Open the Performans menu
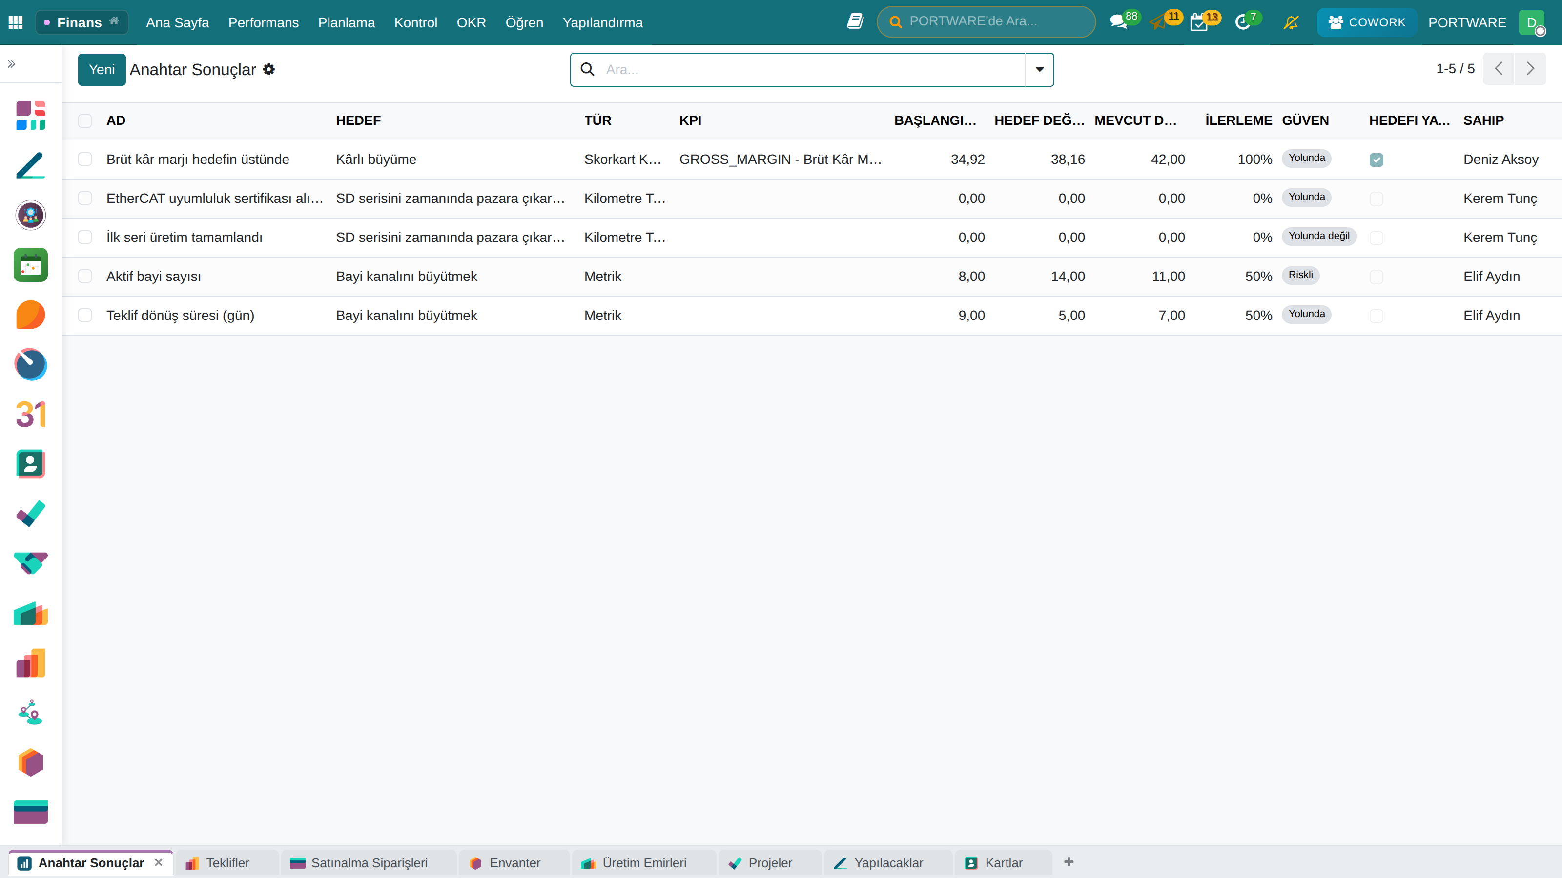Screen dimensions: 1562x878 pyautogui.click(x=263, y=22)
